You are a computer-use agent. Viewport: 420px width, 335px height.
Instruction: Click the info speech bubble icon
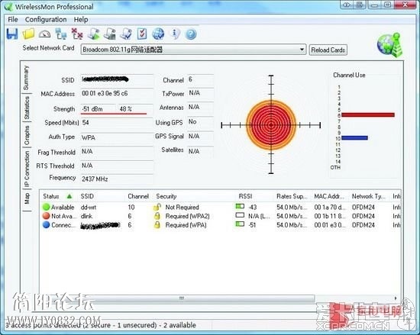pos(175,34)
